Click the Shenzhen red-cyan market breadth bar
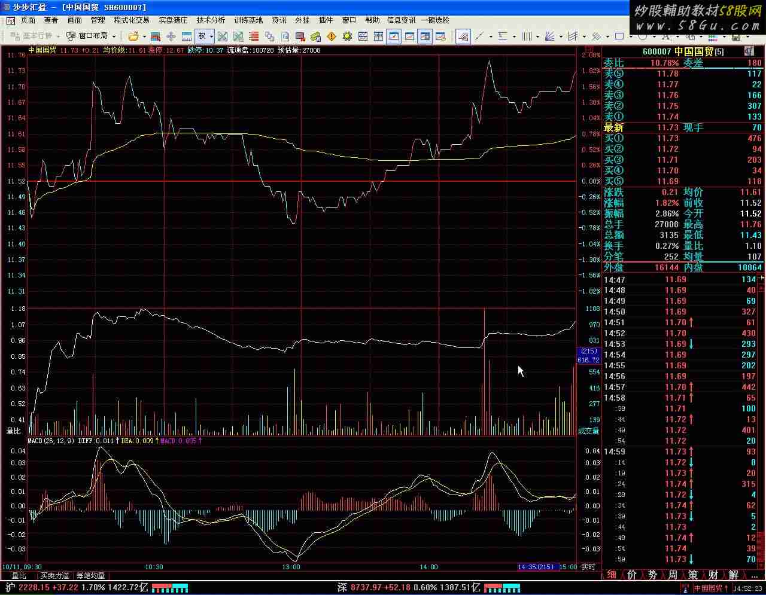This screenshot has width=766, height=595. 501,588
